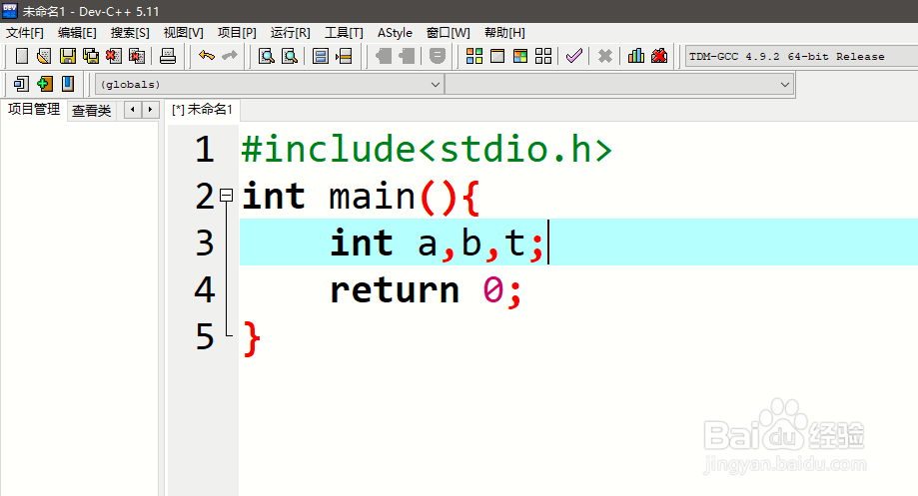The image size is (918, 496).
Task: Click the Unindent icon
Action: [407, 56]
